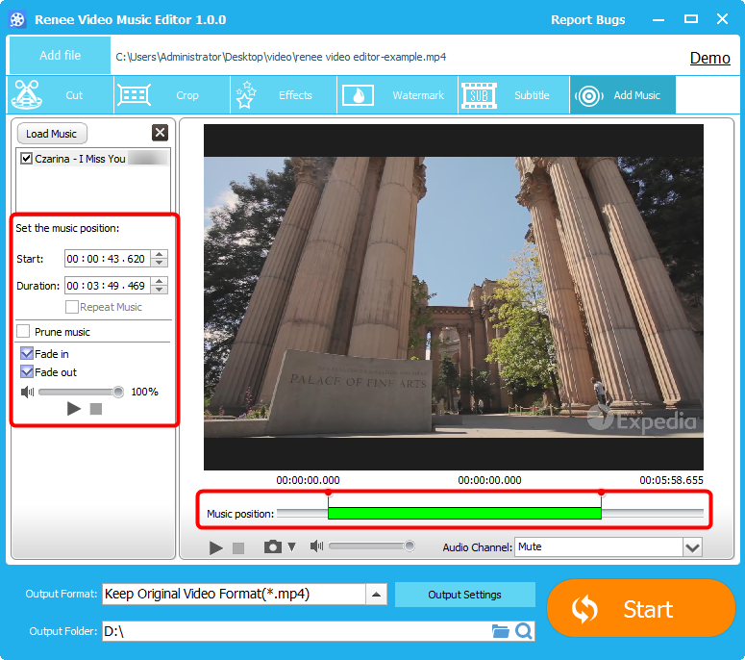Click the magnifier icon beside output folder
The image size is (745, 660).
pos(524,631)
